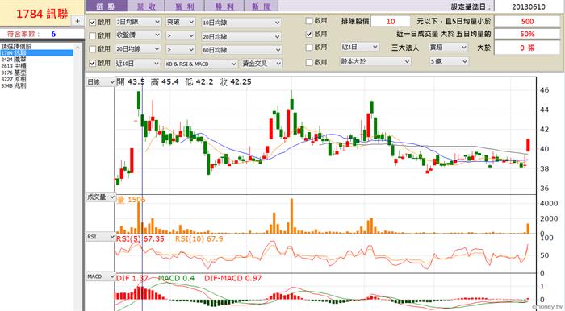Open the 60日均線 dropdown
The height and width of the screenshot is (311, 565).
[241, 50]
